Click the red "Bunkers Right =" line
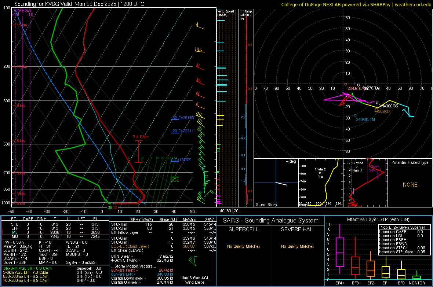This screenshot has width=433, height=287. (142, 270)
